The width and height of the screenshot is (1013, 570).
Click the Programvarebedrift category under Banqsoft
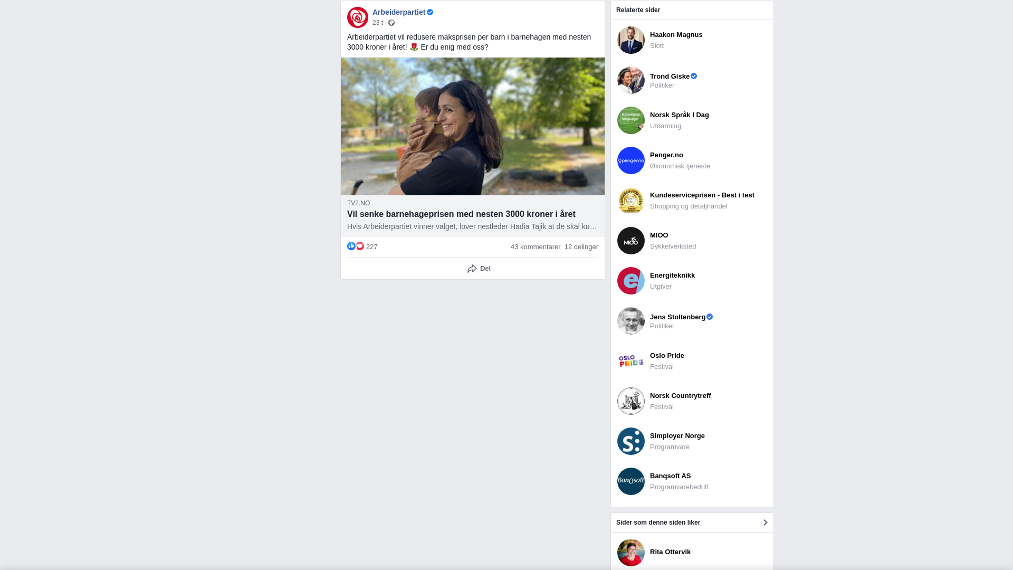pyautogui.click(x=679, y=487)
